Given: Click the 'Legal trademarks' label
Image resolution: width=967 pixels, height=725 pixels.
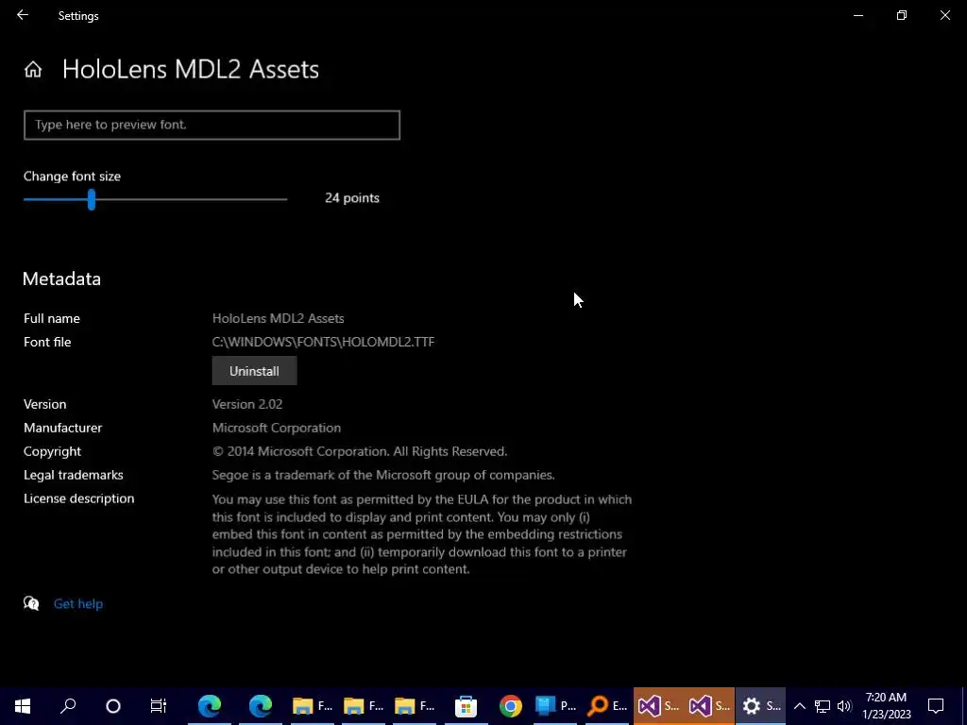Looking at the screenshot, I should [x=74, y=475].
